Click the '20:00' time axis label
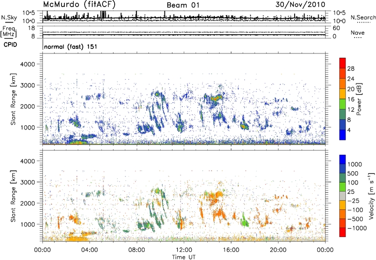Image resolution: width=376 pixels, height=260 pixels. coord(278,250)
